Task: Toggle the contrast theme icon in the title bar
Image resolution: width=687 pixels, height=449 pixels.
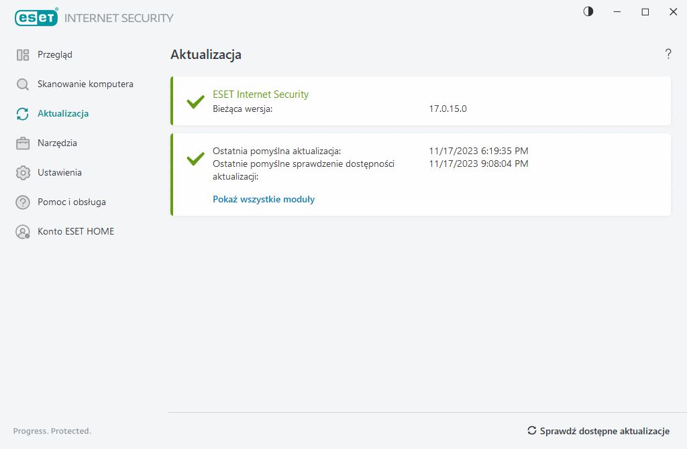Action: tap(588, 12)
